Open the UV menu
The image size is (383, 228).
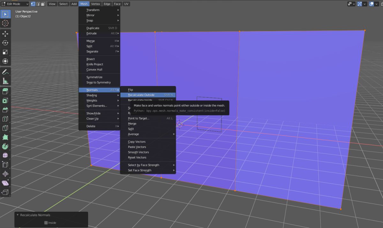pyautogui.click(x=126, y=4)
